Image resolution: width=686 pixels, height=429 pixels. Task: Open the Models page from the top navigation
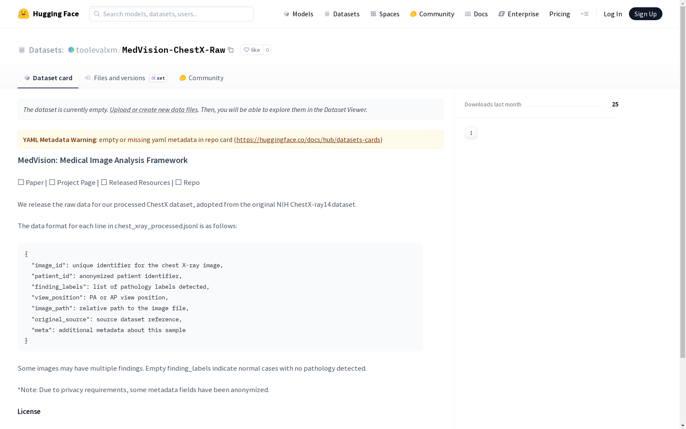(298, 14)
